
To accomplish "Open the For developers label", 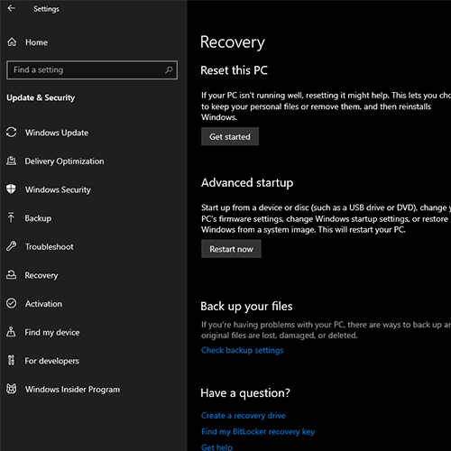I will (52, 361).
